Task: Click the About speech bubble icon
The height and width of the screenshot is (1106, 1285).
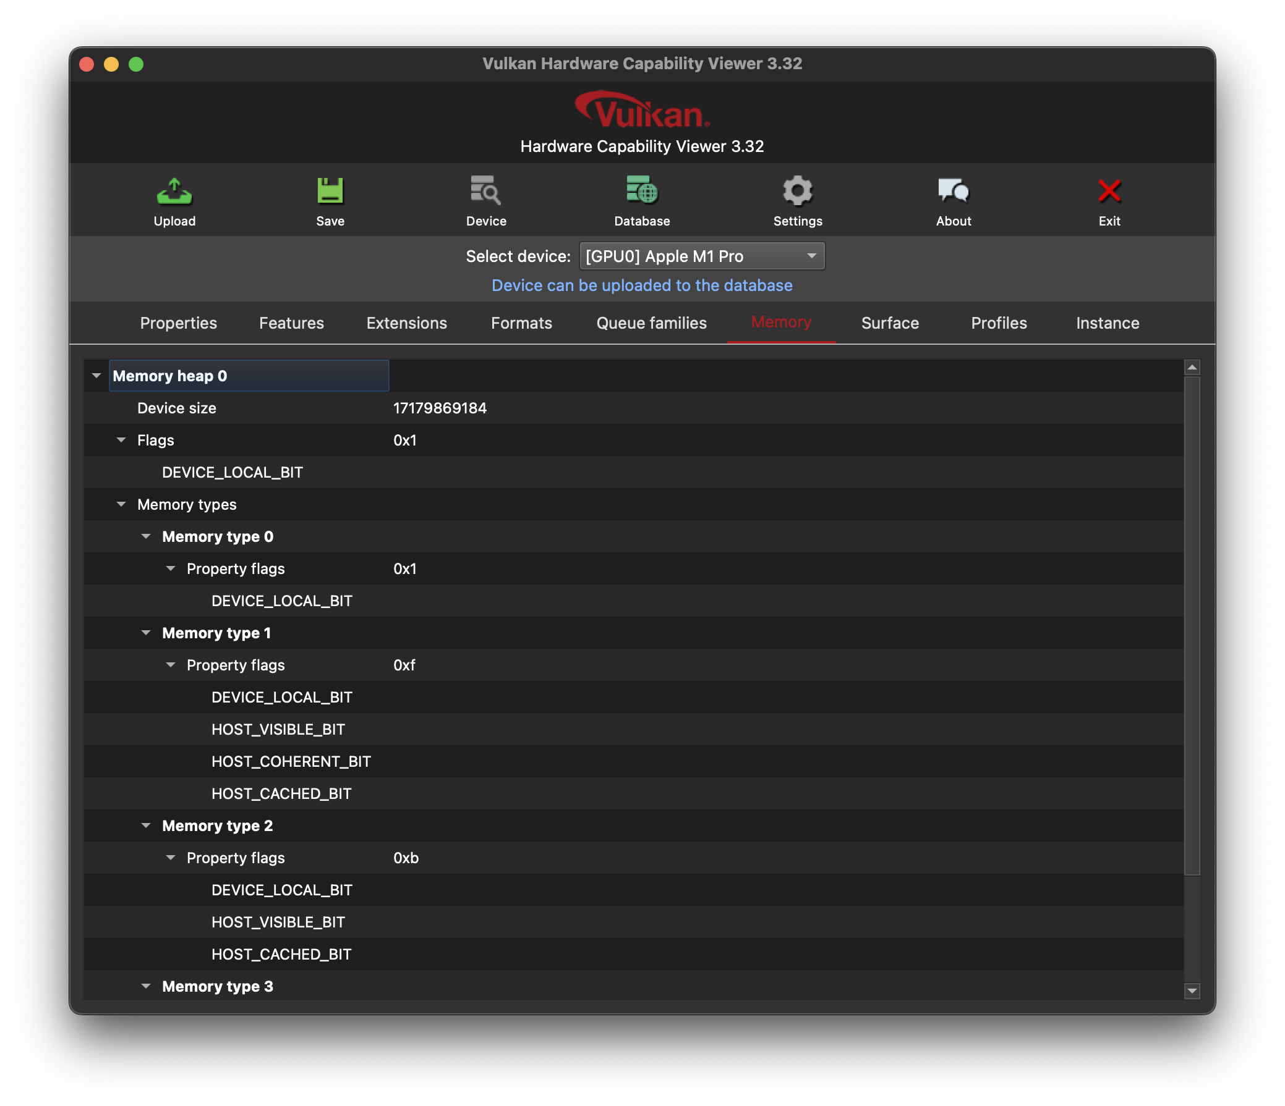Action: pos(953,191)
